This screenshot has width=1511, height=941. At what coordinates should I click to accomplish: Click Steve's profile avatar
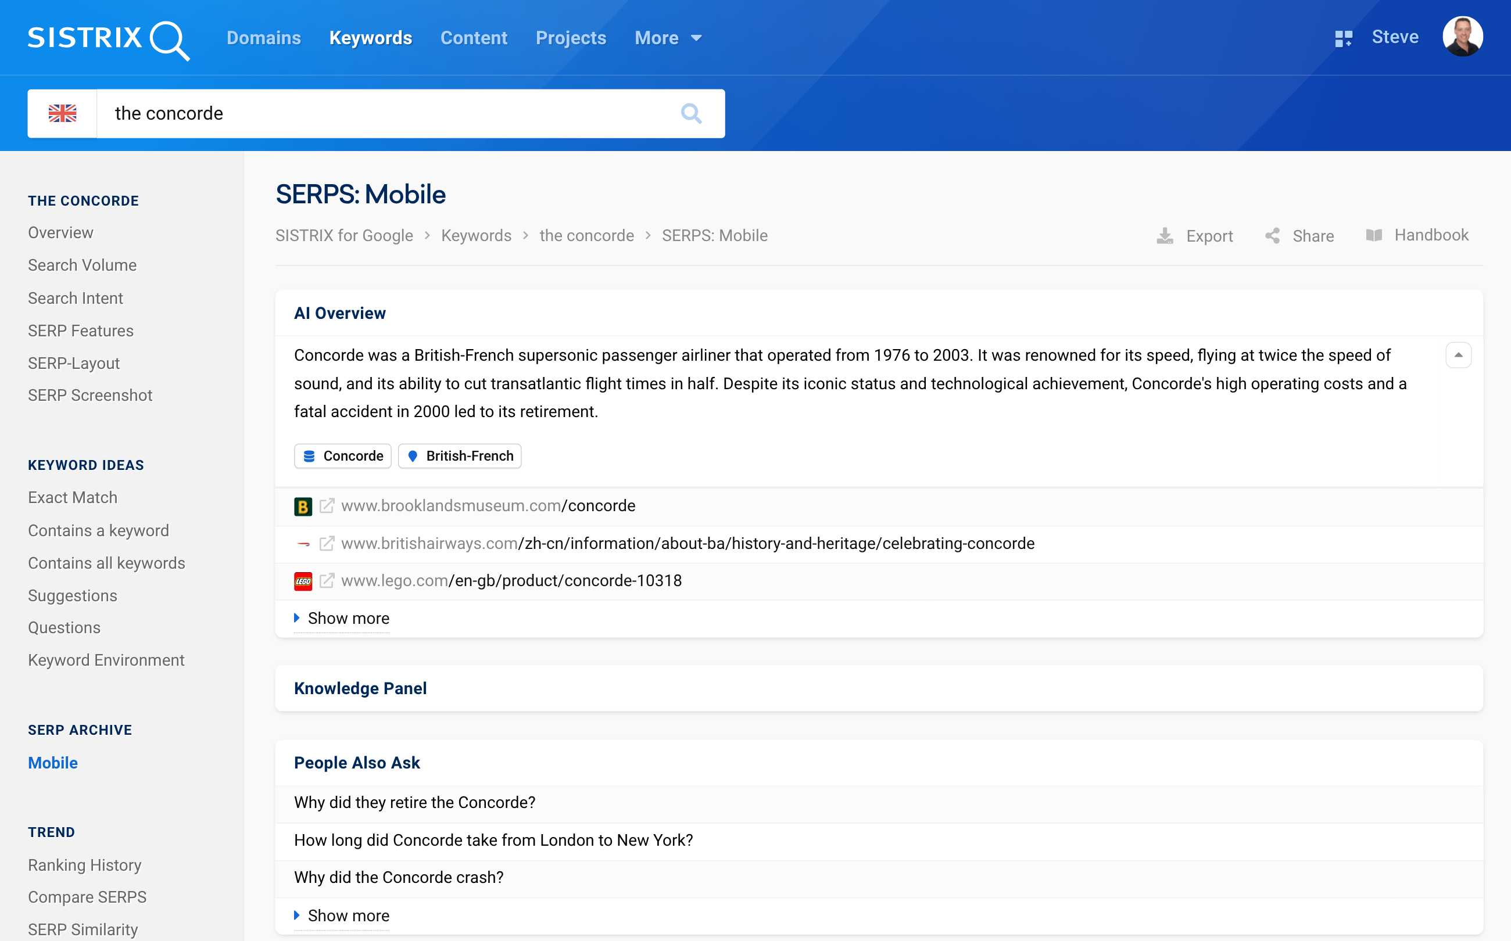1462,37
